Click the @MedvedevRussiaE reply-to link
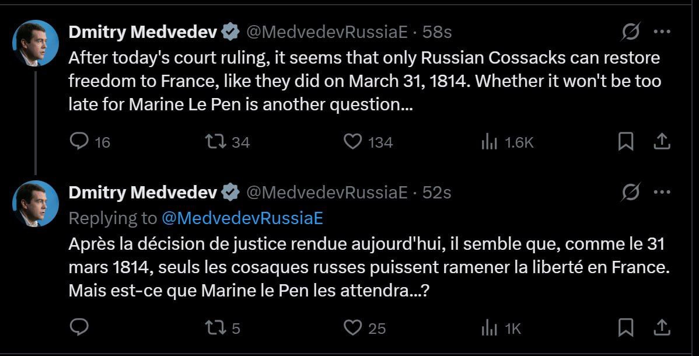699x356 pixels. point(242,218)
